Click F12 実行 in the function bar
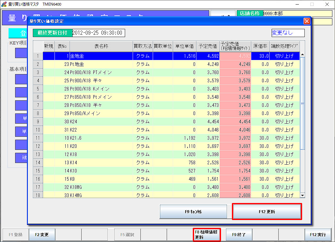335x242 pixels. tap(318, 235)
